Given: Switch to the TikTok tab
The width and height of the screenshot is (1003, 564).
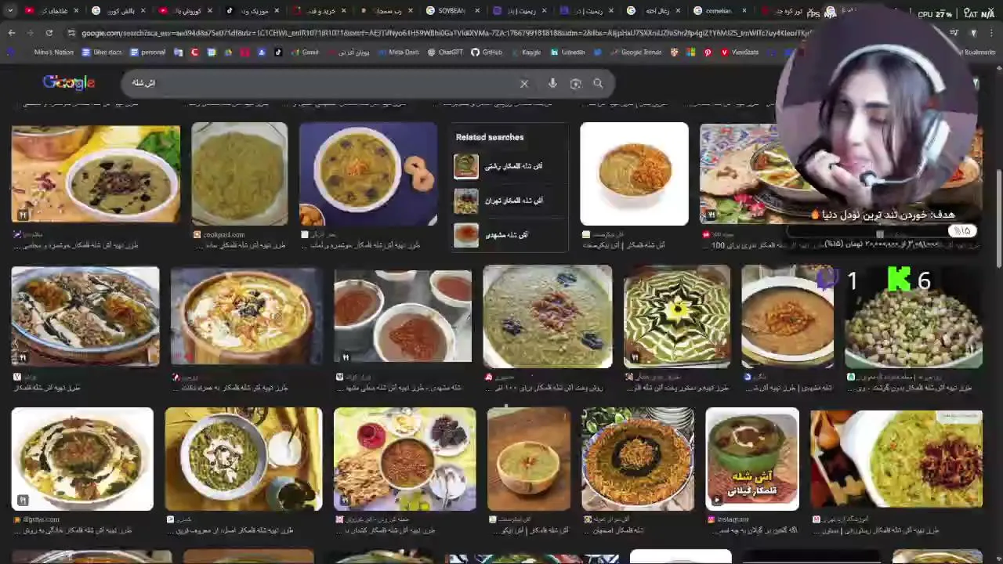Looking at the screenshot, I should point(251,11).
